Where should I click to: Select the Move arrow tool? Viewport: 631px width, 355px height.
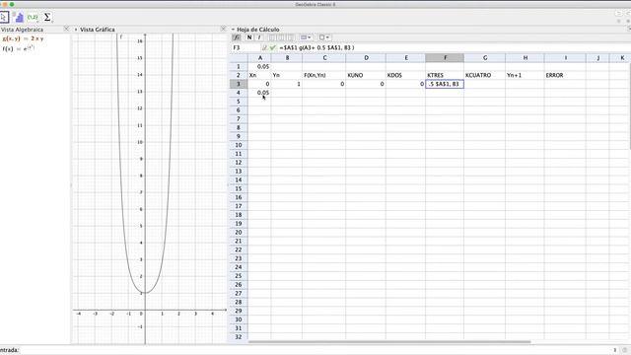click(x=4, y=18)
